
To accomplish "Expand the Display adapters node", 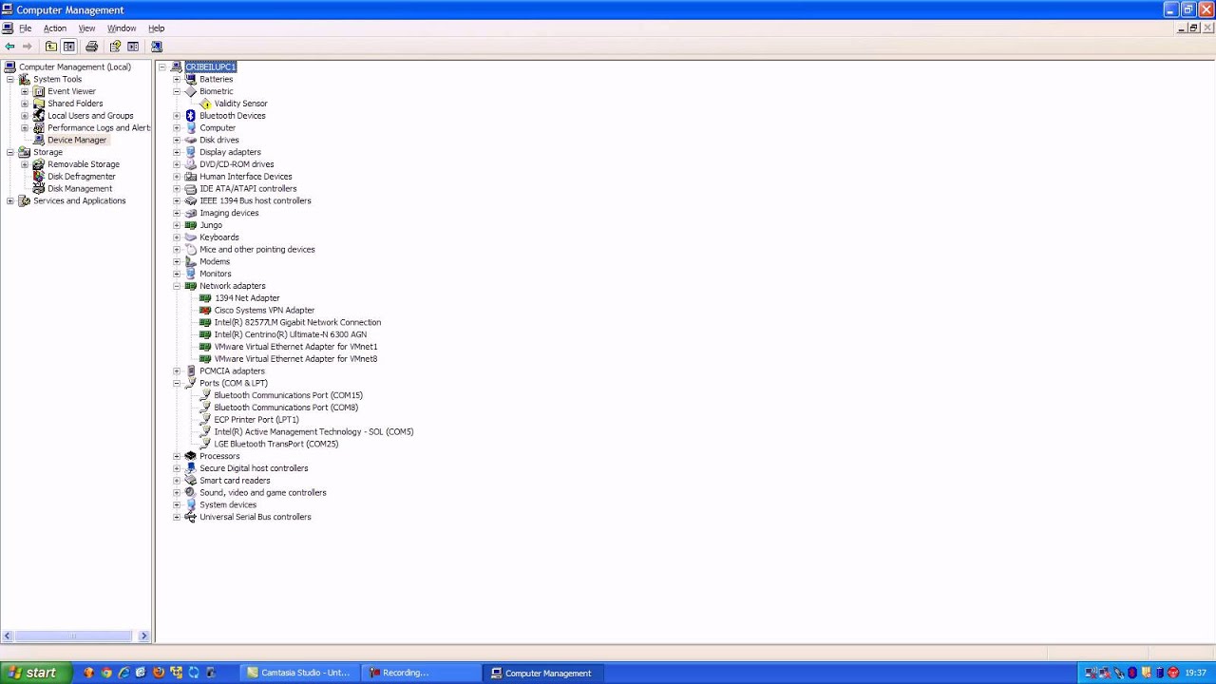I will [x=177, y=152].
